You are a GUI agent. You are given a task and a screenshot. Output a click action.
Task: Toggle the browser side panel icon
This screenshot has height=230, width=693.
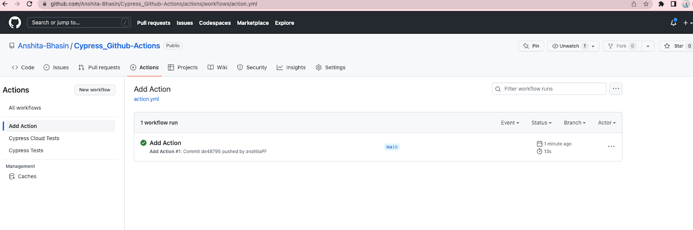(x=673, y=4)
